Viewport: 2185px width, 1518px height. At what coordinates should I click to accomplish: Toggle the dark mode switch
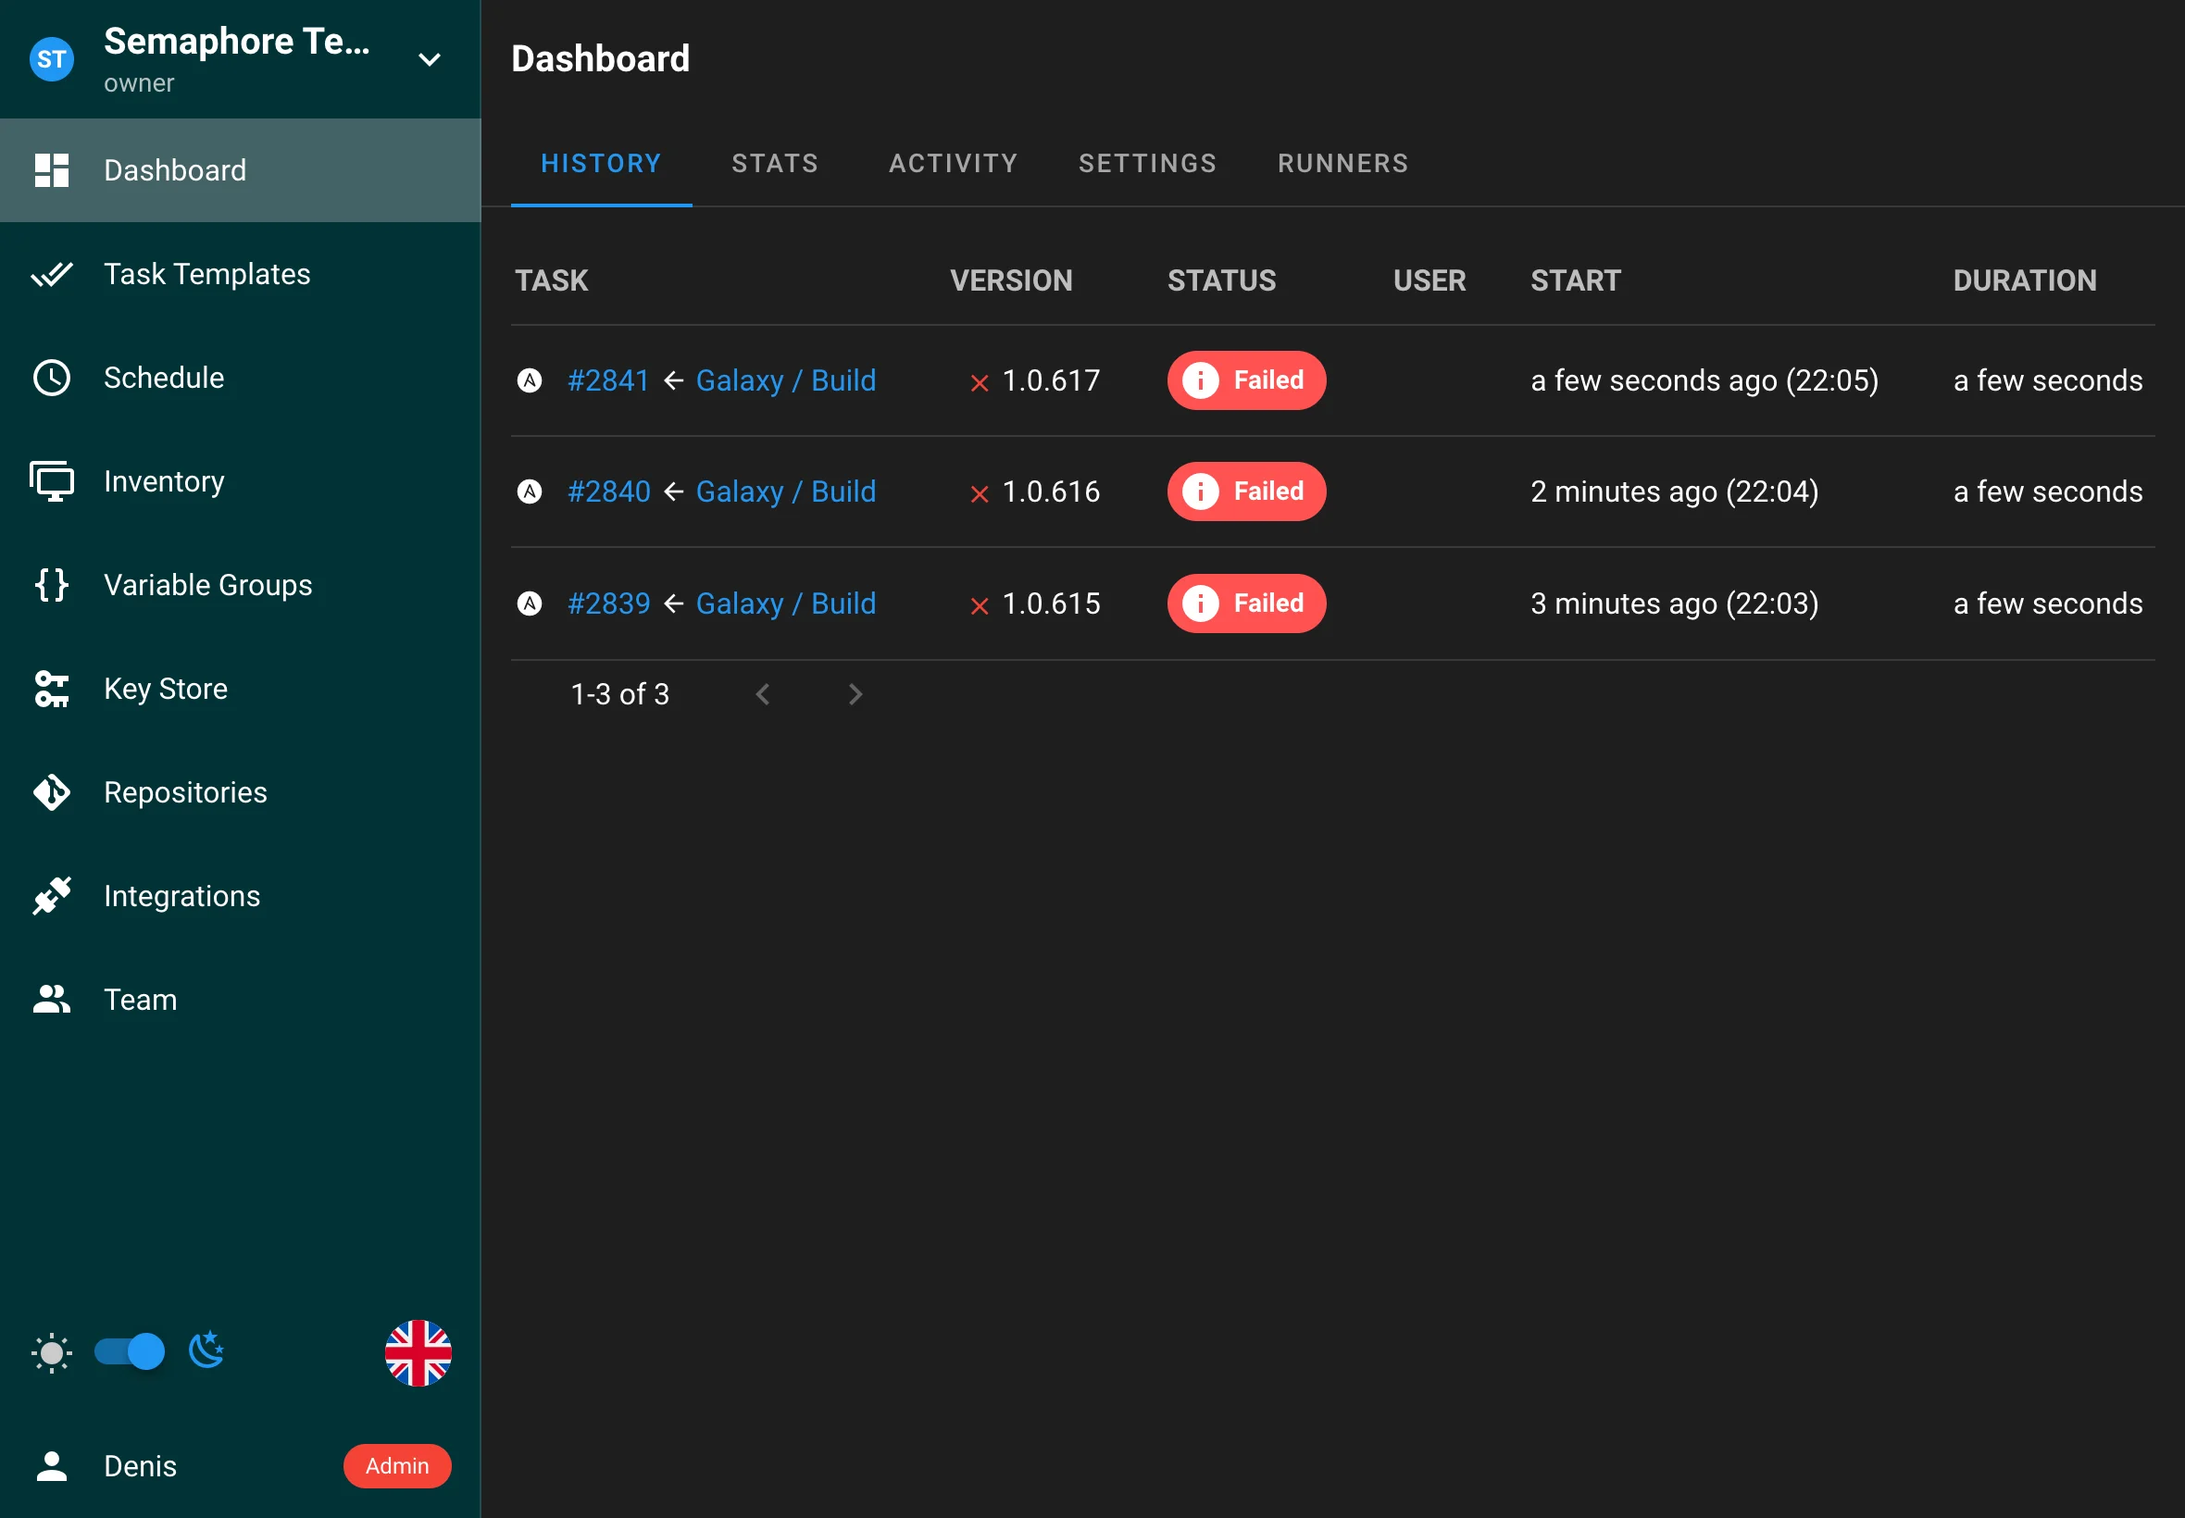coord(131,1351)
